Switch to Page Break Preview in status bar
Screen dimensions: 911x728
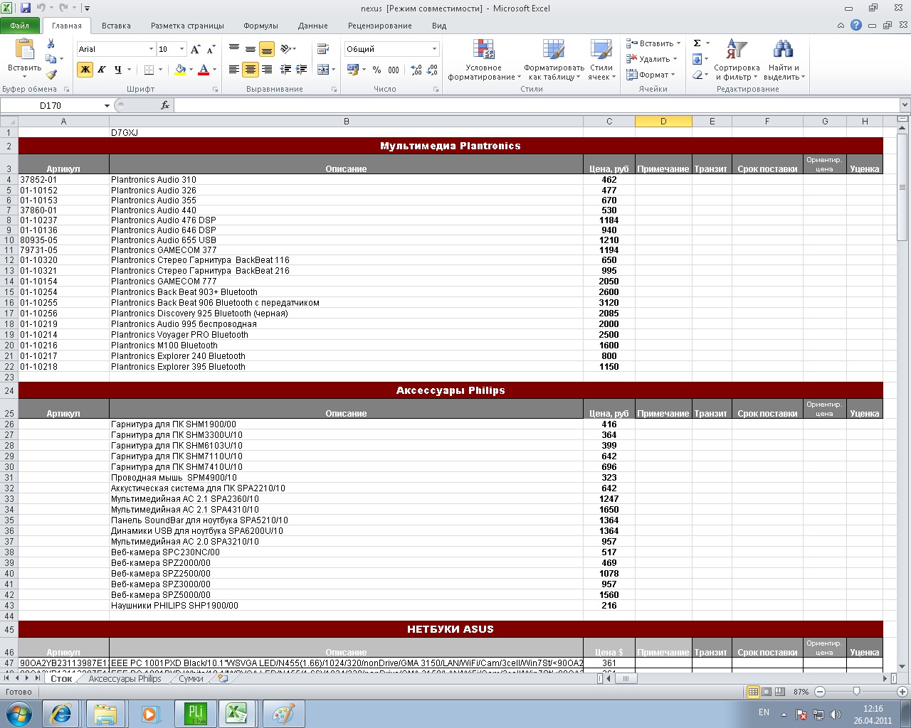pos(780,692)
